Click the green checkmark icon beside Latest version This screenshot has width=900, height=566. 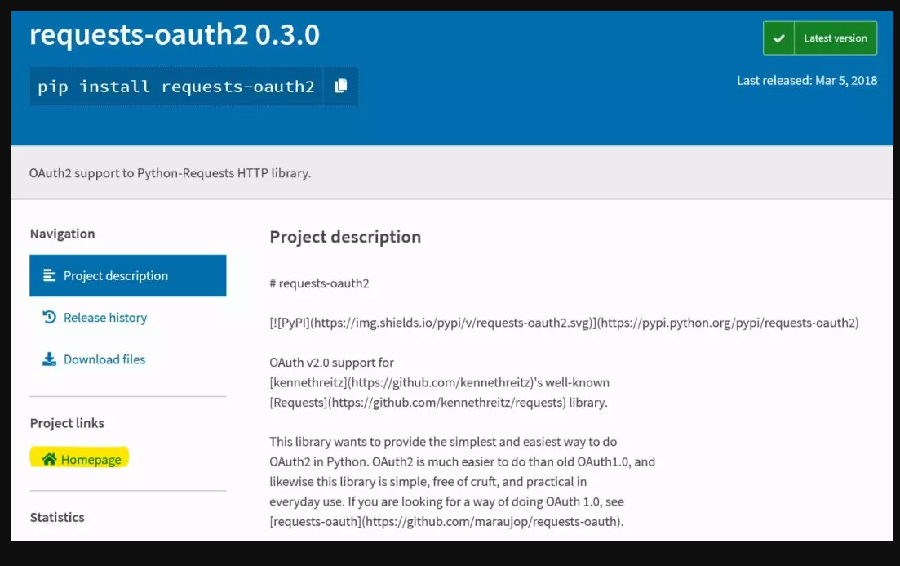click(x=779, y=38)
